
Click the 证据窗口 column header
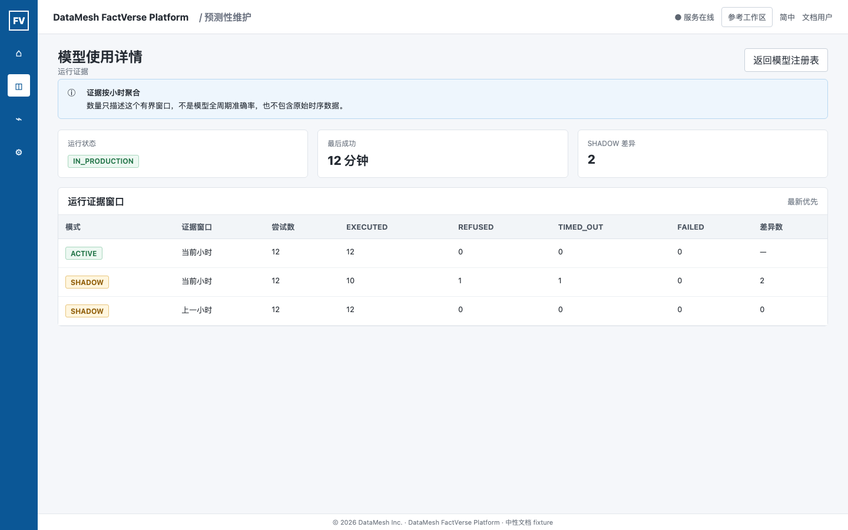click(x=197, y=227)
